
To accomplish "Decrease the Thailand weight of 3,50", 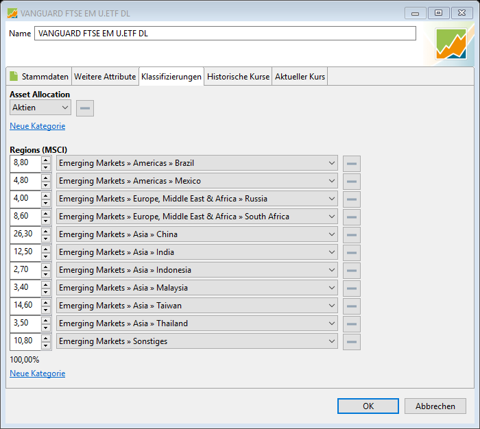I will [46, 328].
